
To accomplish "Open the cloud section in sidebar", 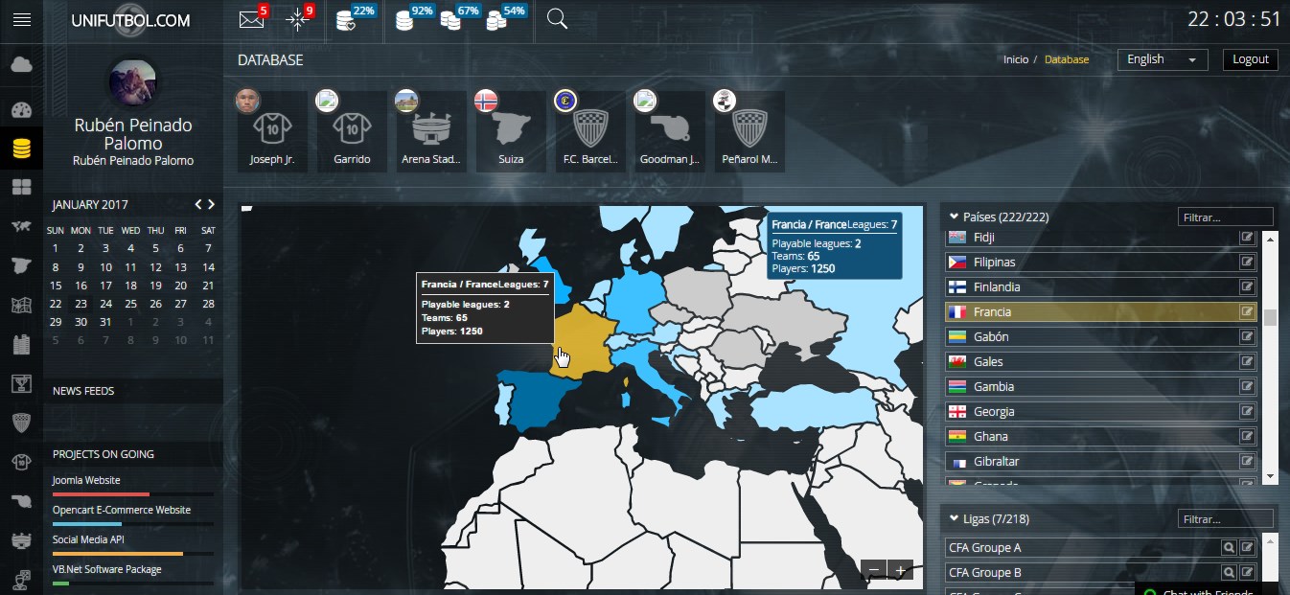I will (21, 65).
